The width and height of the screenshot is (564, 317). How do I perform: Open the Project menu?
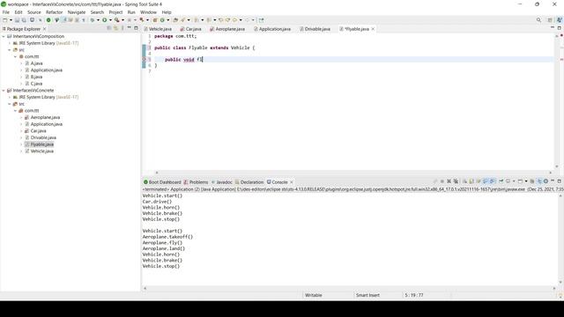(115, 12)
